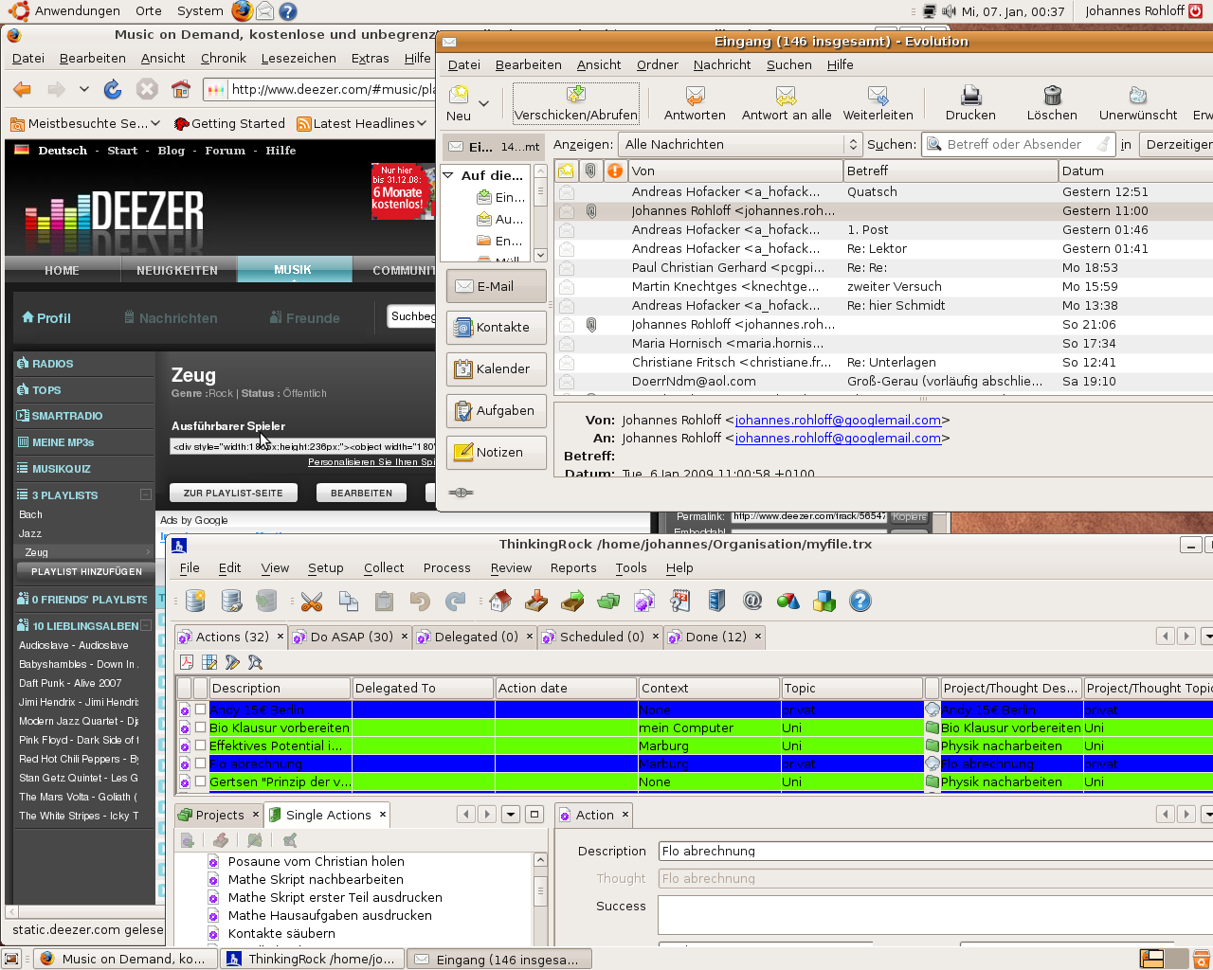1213x970 pixels.
Task: Click the blue question mark help icon in ThinkingRock
Action: click(860, 601)
